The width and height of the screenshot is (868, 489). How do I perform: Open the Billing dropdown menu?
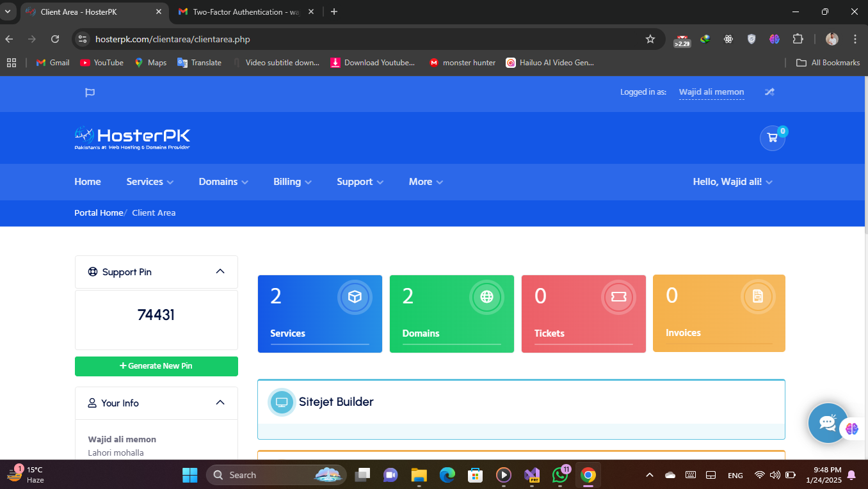(292, 182)
